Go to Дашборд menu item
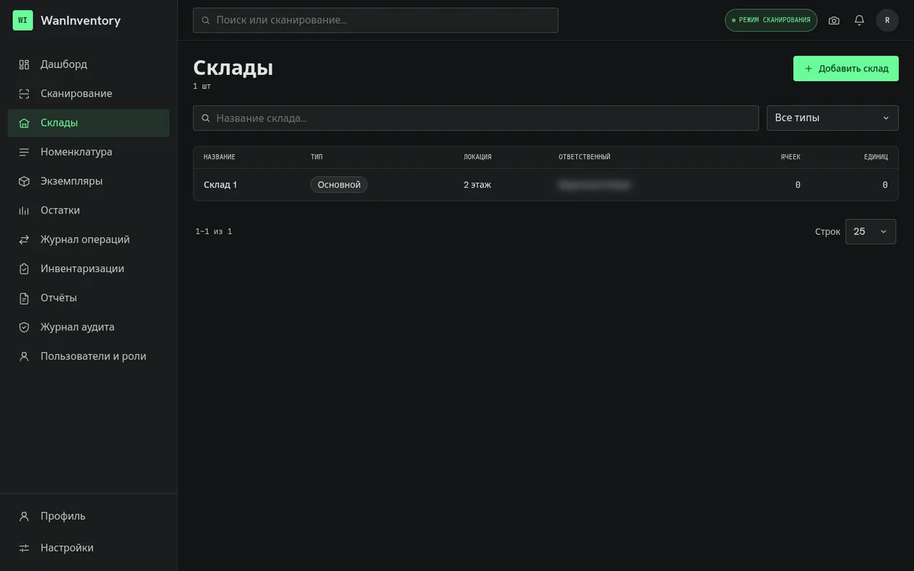Viewport: 914px width, 571px height. pos(89,64)
